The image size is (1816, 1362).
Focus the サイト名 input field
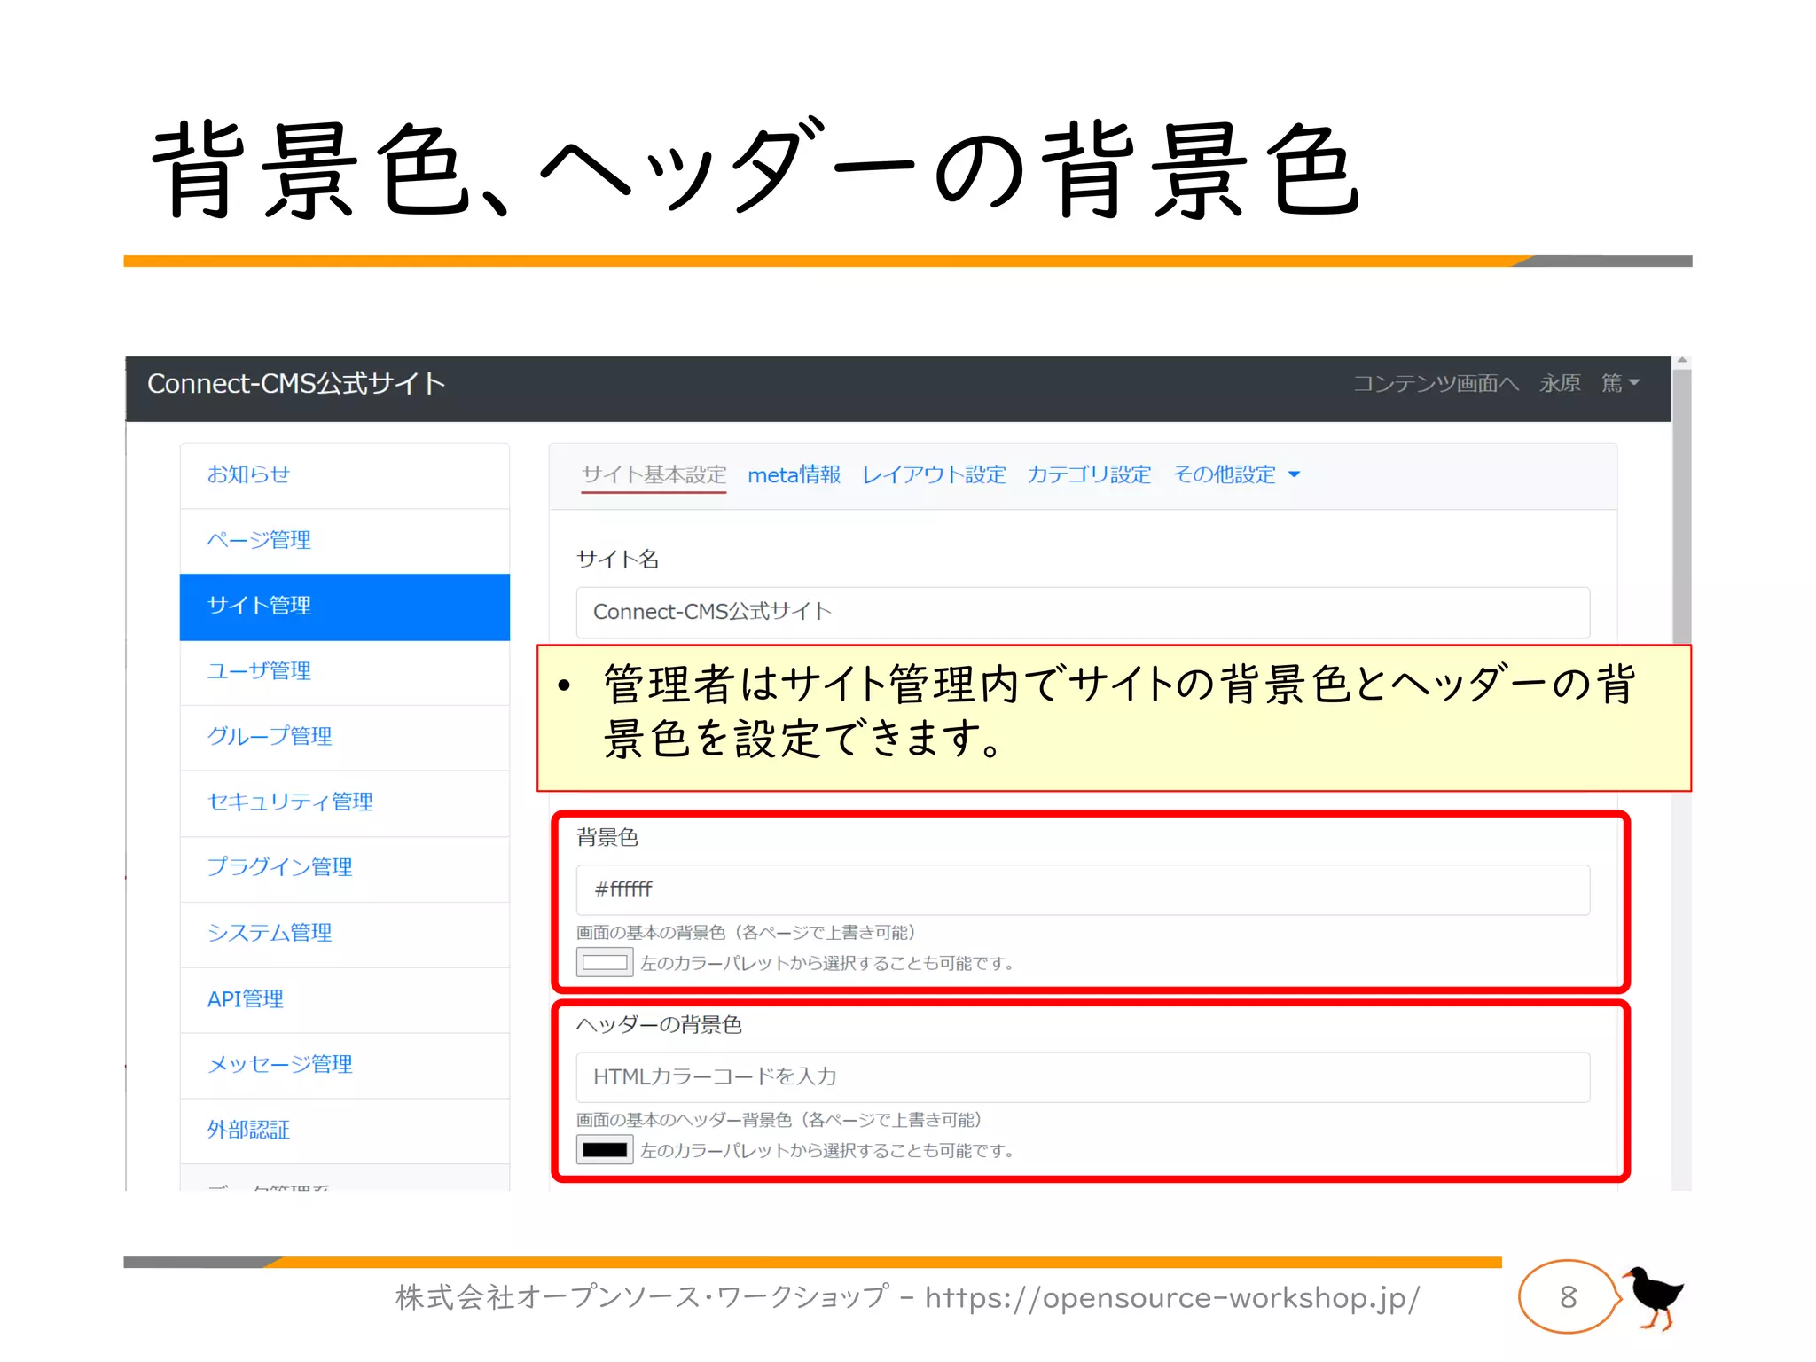pyautogui.click(x=1083, y=613)
